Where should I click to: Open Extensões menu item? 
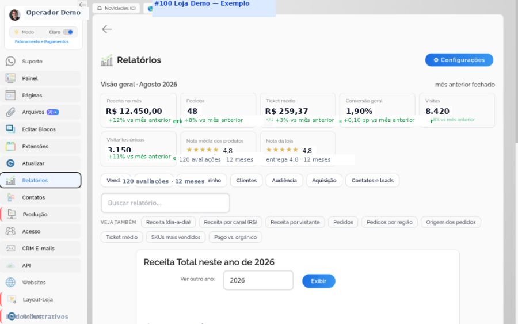[x=40, y=146]
